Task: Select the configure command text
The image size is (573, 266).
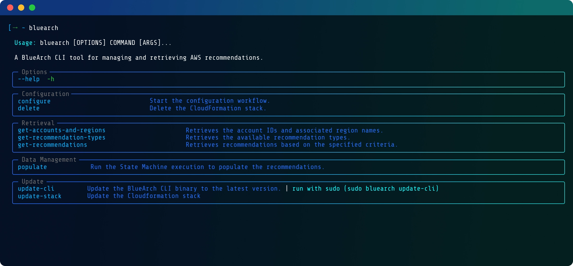Action: (x=34, y=101)
